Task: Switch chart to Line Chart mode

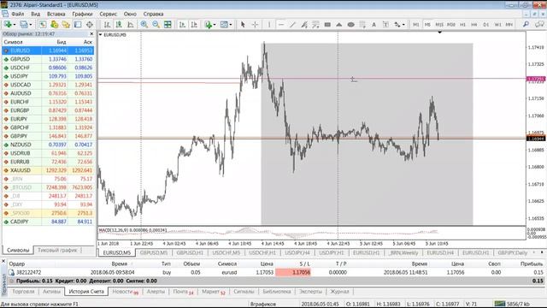Action: 131,25
